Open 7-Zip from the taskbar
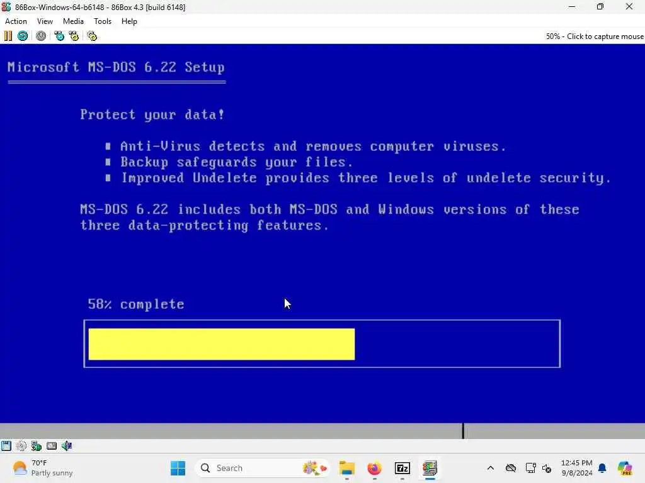The height and width of the screenshot is (483, 645). click(402, 468)
